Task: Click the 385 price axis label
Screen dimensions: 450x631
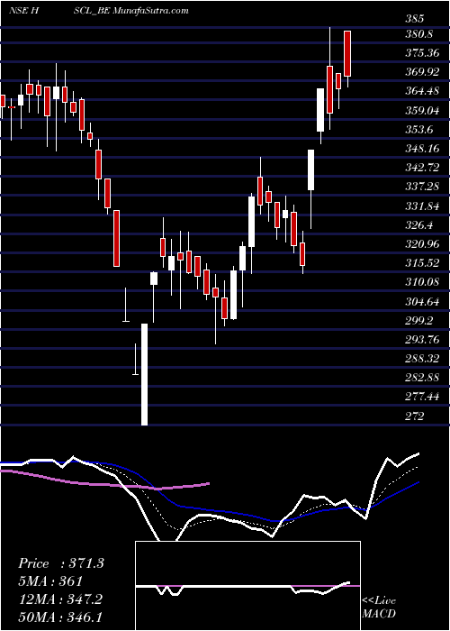Action: pyautogui.click(x=415, y=19)
